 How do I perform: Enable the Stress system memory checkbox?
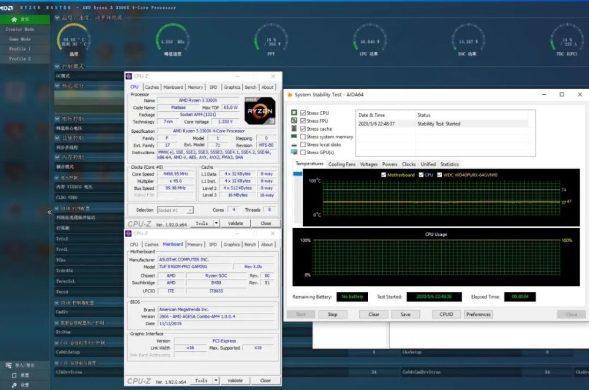pos(303,136)
